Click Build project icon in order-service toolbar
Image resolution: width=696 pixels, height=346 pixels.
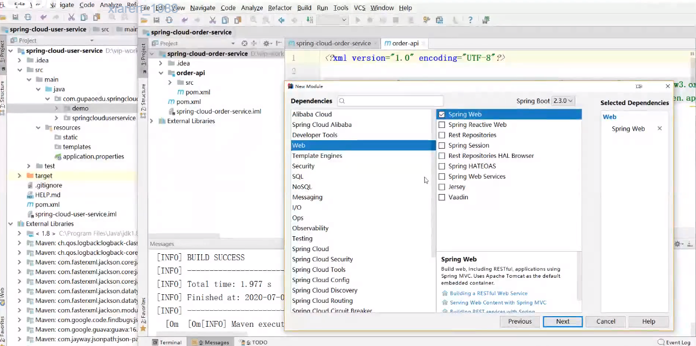point(310,20)
